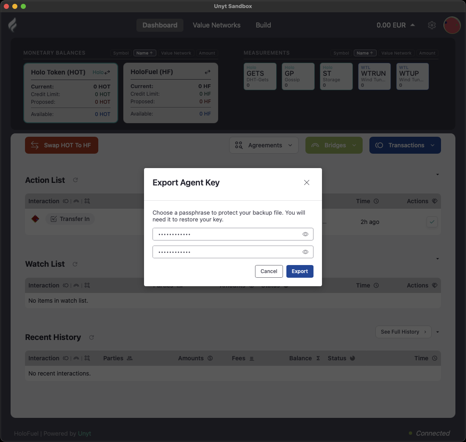The image size is (466, 442).
Task: Click Recent History Status pie icon
Action: click(352, 358)
